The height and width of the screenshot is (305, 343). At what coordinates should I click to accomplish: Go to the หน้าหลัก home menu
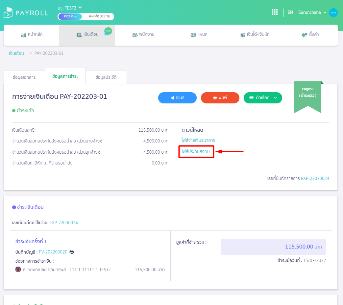[32, 34]
